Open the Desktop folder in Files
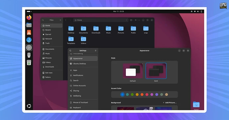Image resolution: width=229 pixels, height=120 pixels. coord(71,30)
